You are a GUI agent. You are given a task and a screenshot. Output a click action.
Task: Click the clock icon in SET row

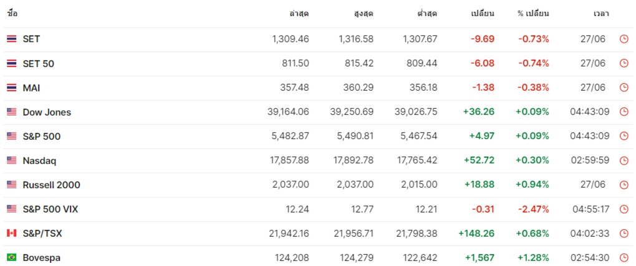point(624,39)
